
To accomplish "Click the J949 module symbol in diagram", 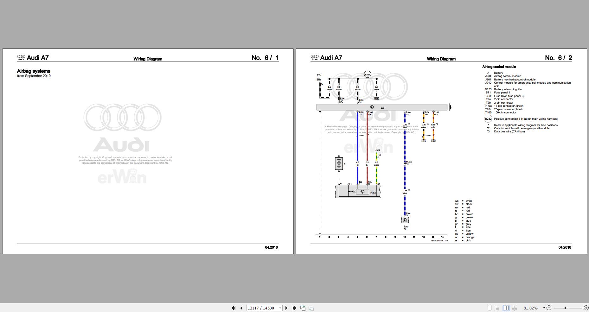I will click(x=405, y=220).
